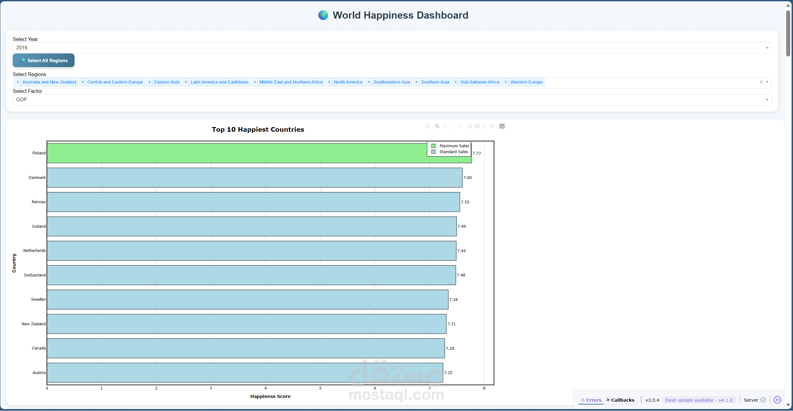Remove Middle East and Northern Africa tag

[x=255, y=82]
